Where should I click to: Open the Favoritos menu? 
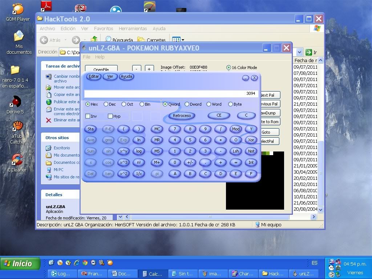pyautogui.click(x=104, y=28)
